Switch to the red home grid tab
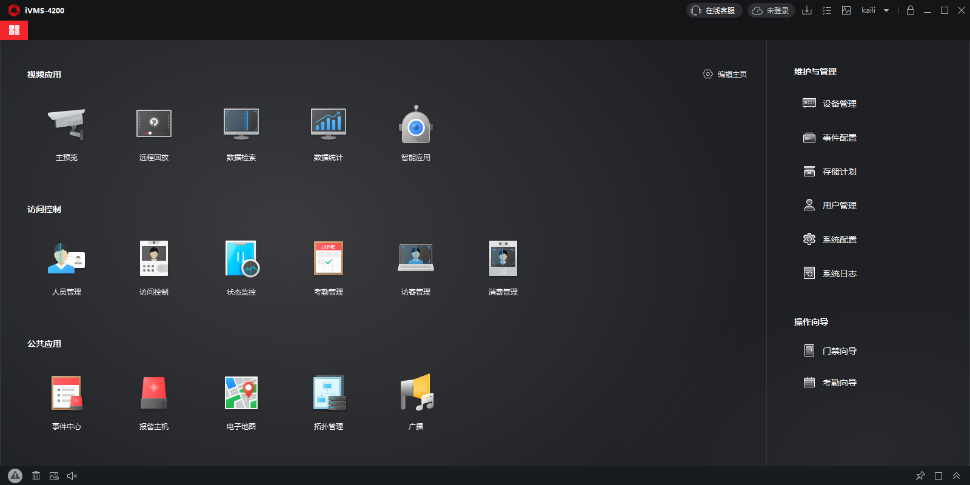 (14, 30)
